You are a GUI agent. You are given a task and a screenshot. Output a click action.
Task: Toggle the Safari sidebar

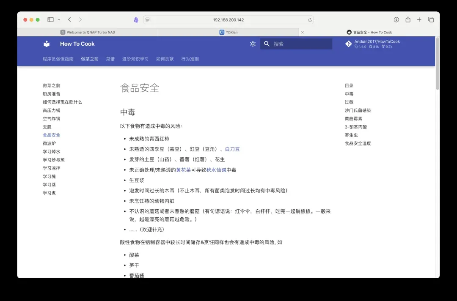point(50,20)
